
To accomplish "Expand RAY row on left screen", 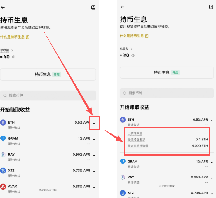I will coord(94,155).
